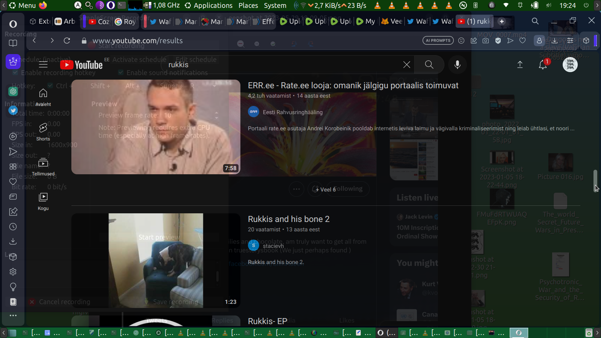The height and width of the screenshot is (338, 601).
Task: Play the 1:23 dog video thumbnail
Action: pos(156,261)
